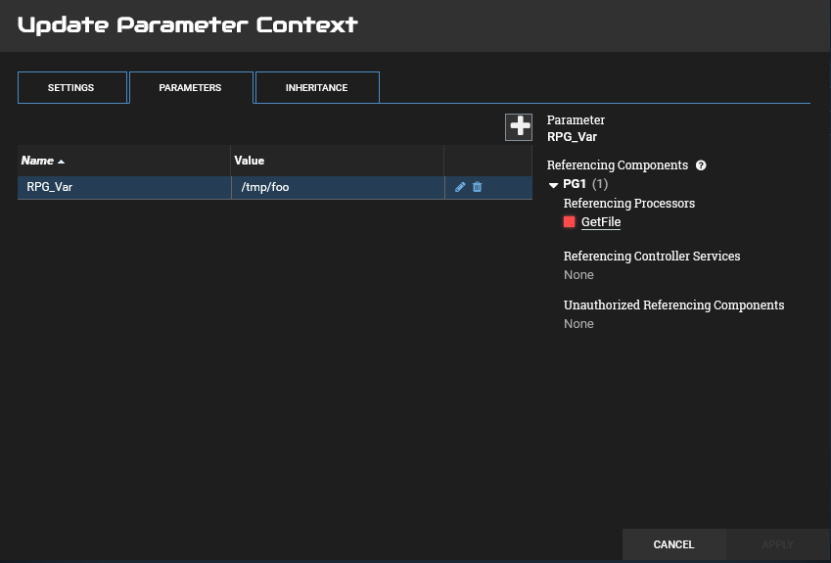Follow the GetFile processor link

pyautogui.click(x=601, y=222)
